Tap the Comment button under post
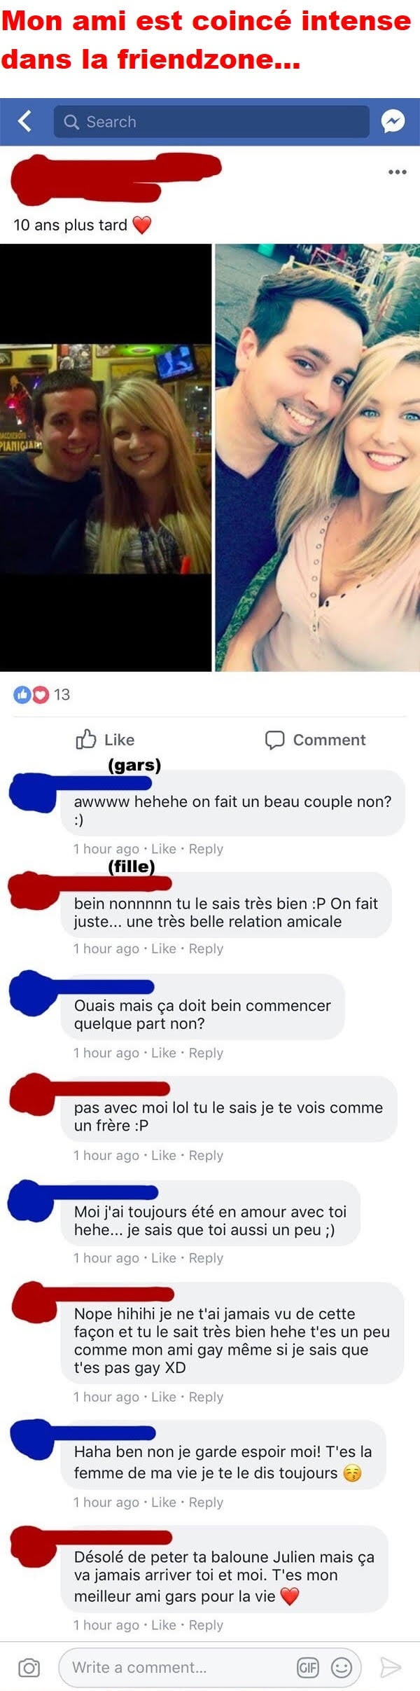Screen dimensions: 420x1691 (315, 740)
